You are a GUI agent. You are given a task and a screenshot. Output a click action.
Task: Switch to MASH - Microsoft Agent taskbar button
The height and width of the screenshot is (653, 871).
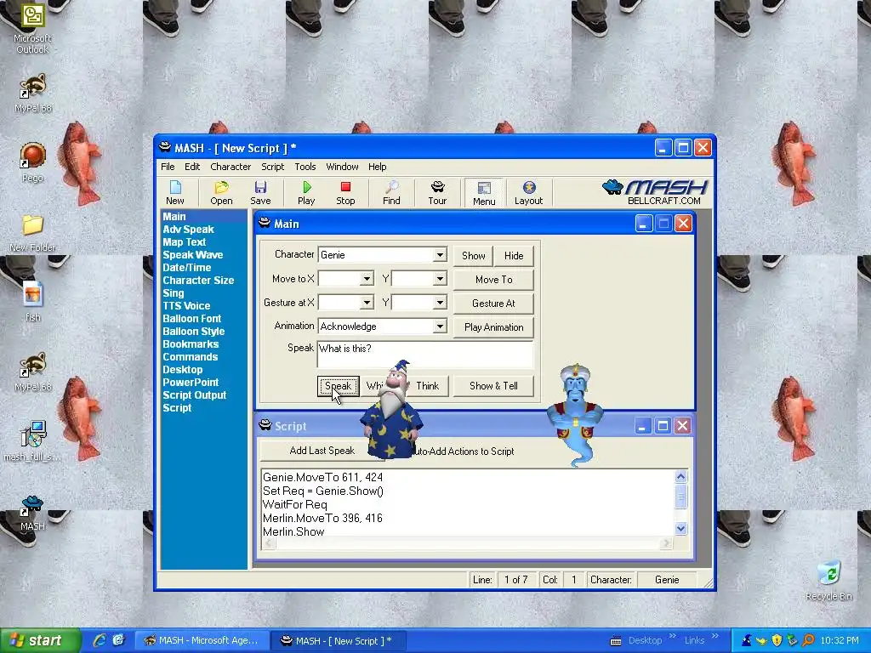tap(202, 640)
